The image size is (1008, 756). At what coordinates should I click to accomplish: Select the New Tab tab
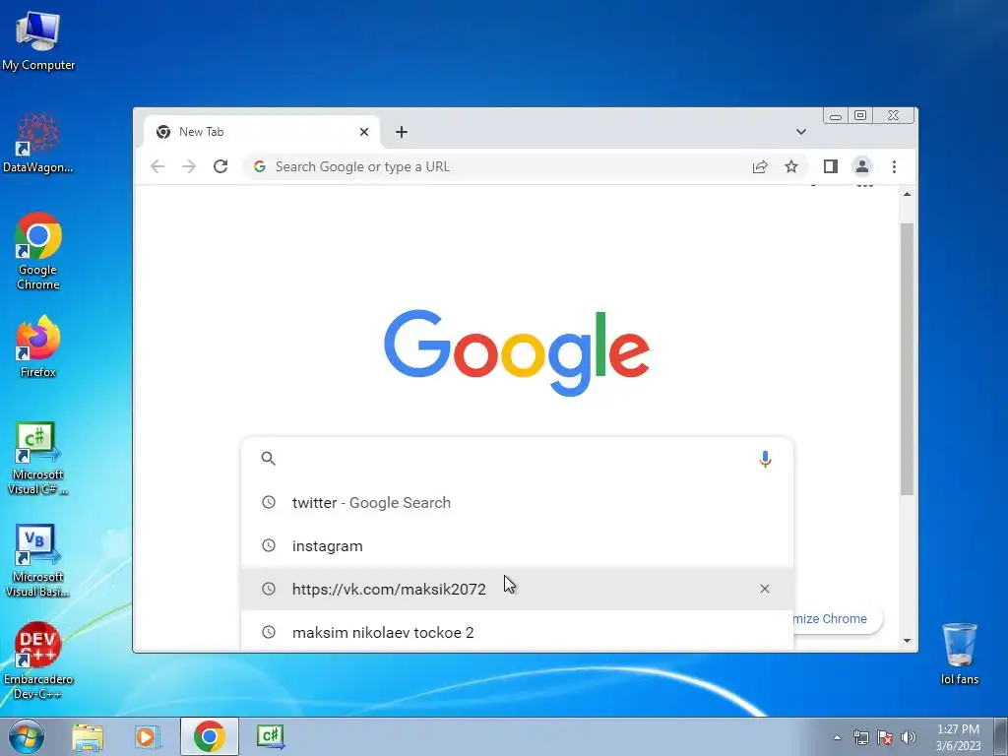(x=262, y=132)
